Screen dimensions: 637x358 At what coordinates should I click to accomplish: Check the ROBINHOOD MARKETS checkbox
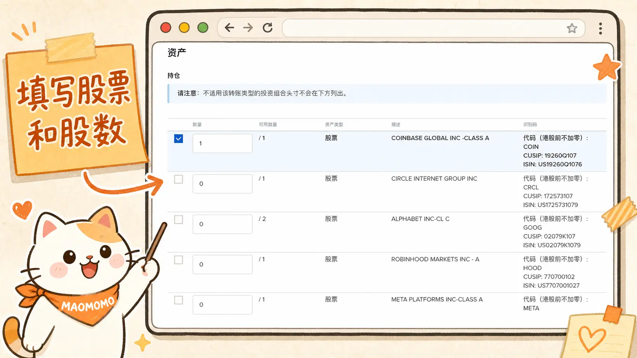(178, 260)
